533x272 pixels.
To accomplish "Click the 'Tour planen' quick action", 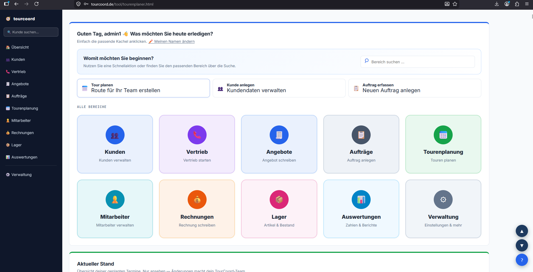I will (143, 88).
